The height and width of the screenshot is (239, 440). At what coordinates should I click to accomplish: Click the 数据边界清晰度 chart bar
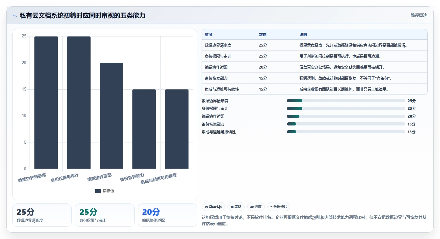[46, 103]
